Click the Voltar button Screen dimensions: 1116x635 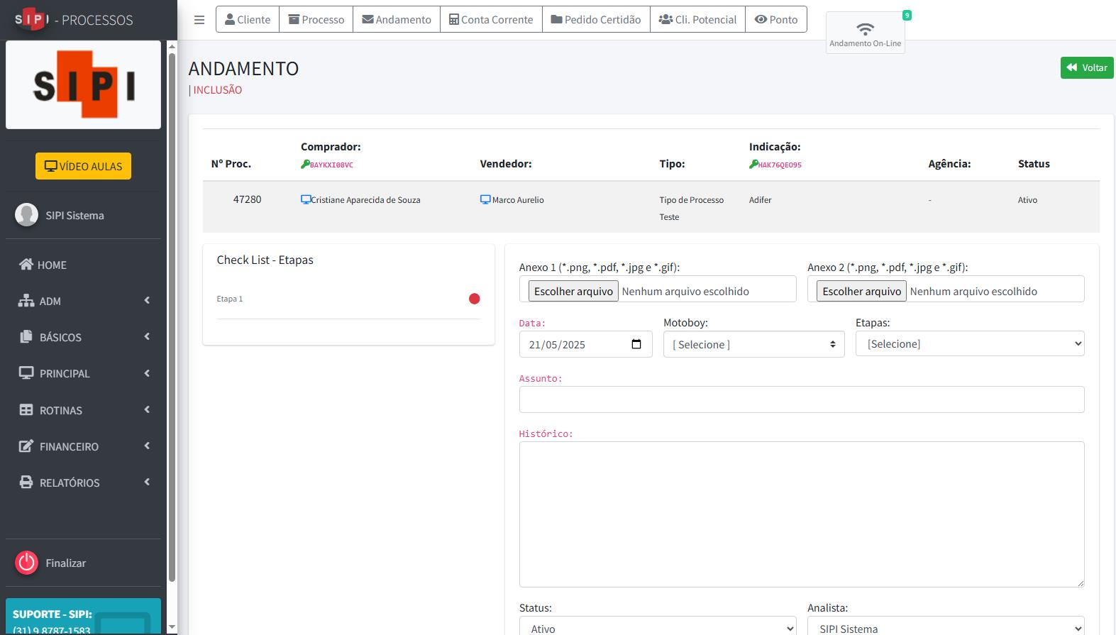point(1087,67)
